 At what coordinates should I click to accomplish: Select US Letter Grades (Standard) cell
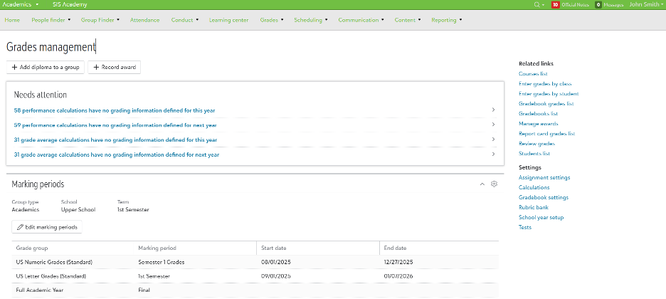click(73, 276)
